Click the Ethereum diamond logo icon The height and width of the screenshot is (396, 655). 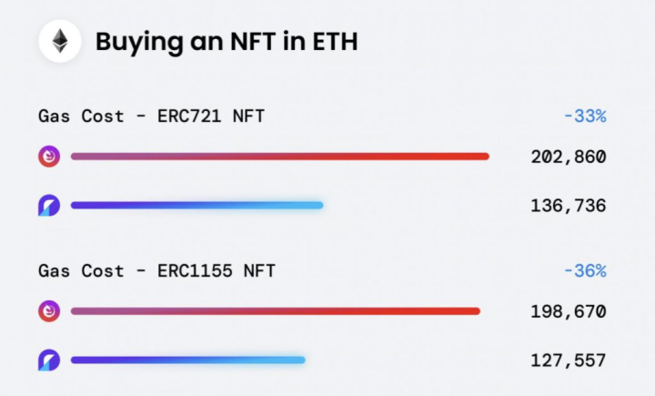(60, 41)
